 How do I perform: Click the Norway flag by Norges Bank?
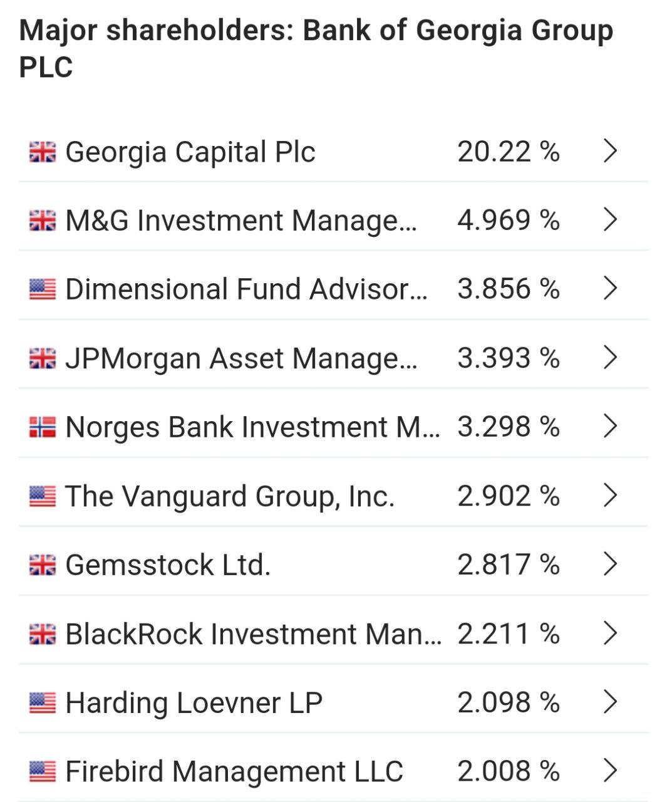42,427
